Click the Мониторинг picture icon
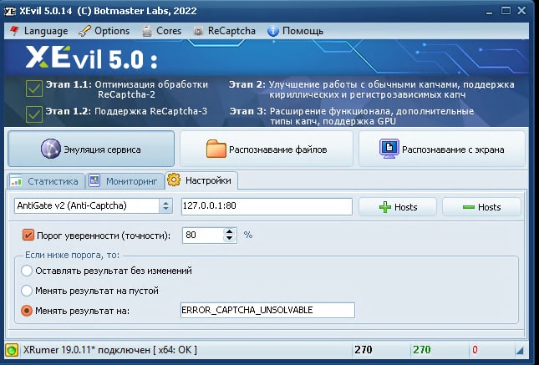 94,180
